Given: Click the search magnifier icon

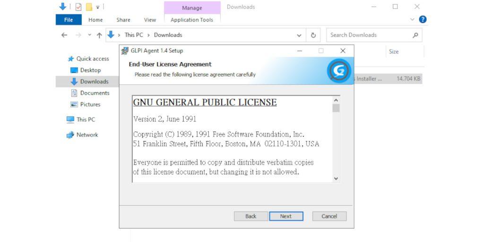Looking at the screenshot, I should (415, 35).
